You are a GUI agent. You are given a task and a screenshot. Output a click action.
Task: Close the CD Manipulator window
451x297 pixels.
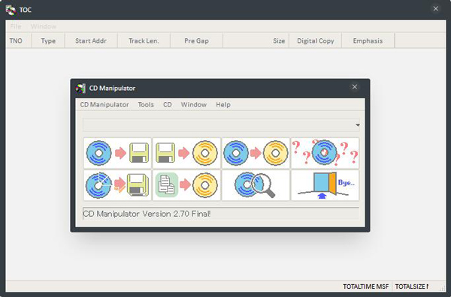coord(355,87)
